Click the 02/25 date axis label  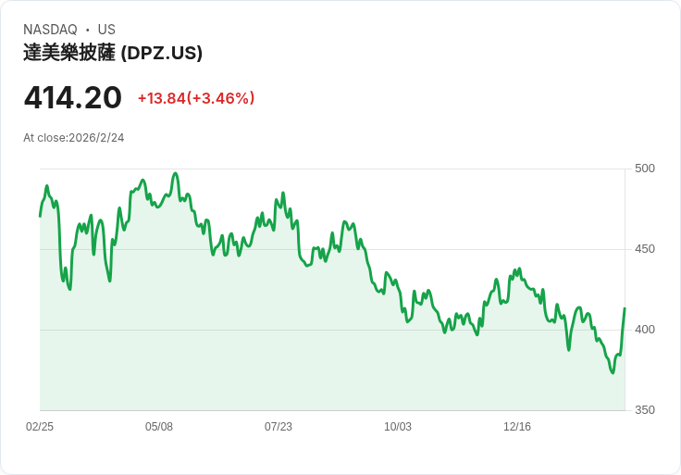[x=40, y=426]
